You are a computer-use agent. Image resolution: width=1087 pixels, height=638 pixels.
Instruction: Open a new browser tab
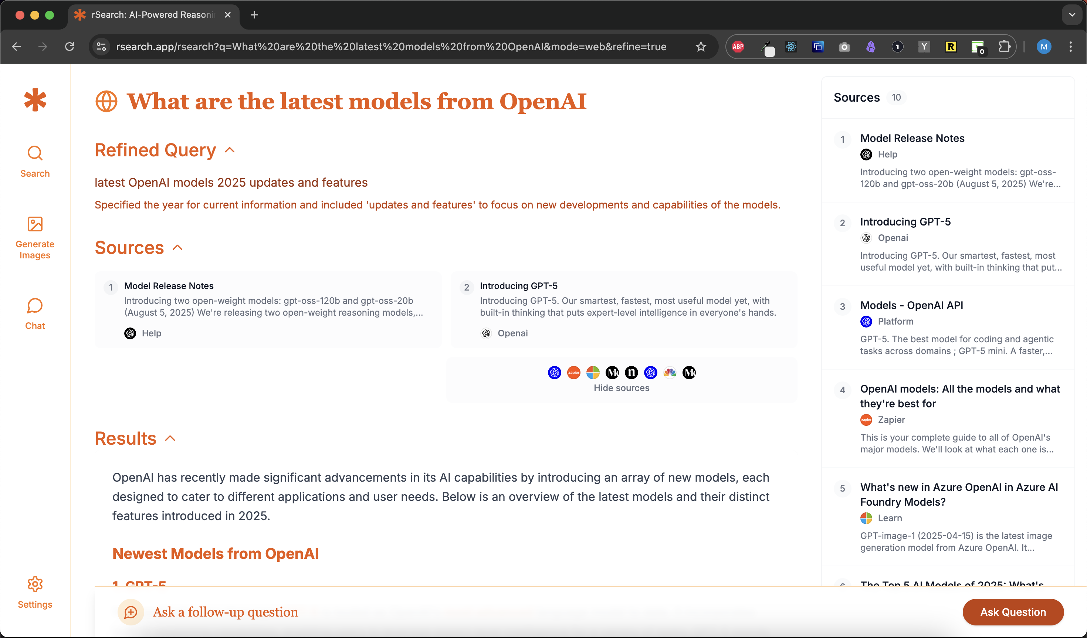[x=254, y=15]
